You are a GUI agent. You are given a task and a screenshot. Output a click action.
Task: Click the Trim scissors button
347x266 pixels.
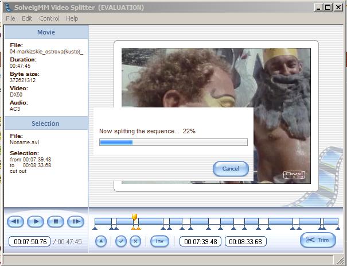pyautogui.click(x=318, y=240)
